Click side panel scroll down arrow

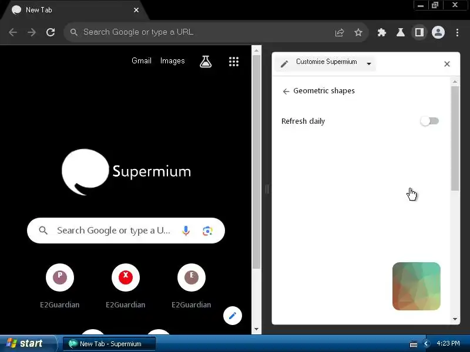pos(455,319)
